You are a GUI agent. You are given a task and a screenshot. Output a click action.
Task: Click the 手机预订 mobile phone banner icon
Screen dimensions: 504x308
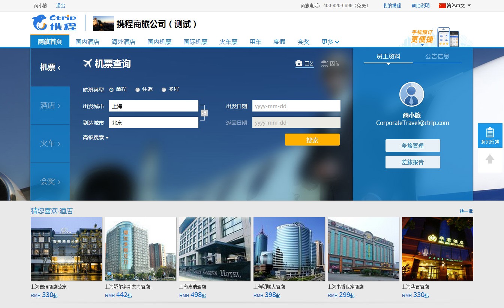tap(434, 36)
